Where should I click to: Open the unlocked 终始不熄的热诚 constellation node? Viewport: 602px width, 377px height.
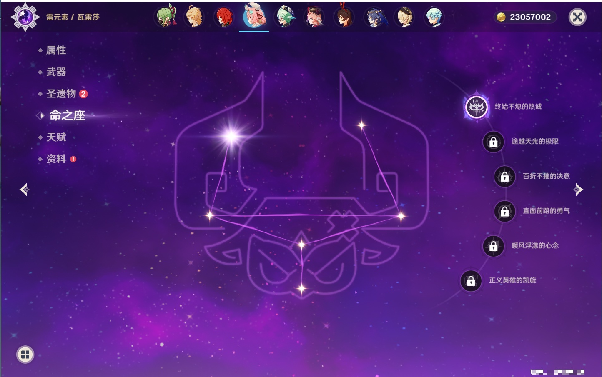(x=477, y=107)
